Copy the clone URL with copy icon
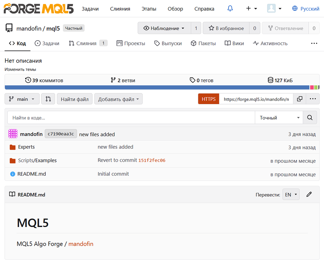 300,99
